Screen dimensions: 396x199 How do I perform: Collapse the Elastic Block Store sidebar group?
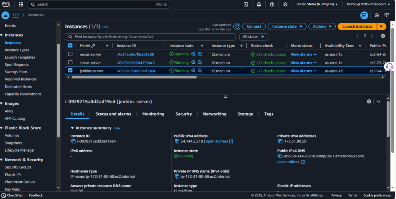(x=2, y=128)
